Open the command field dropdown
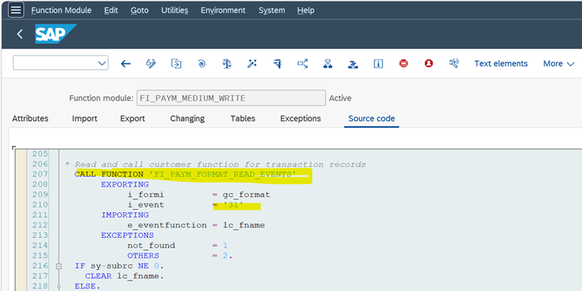The width and height of the screenshot is (582, 291). tap(102, 64)
